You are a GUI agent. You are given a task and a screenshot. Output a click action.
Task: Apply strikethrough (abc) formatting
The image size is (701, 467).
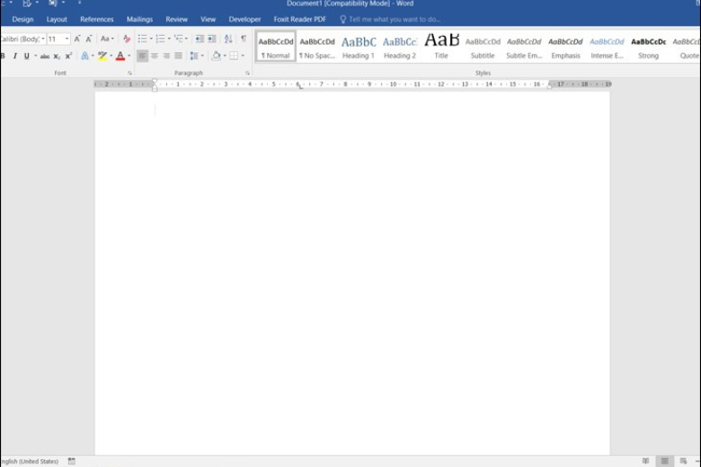pos(45,57)
